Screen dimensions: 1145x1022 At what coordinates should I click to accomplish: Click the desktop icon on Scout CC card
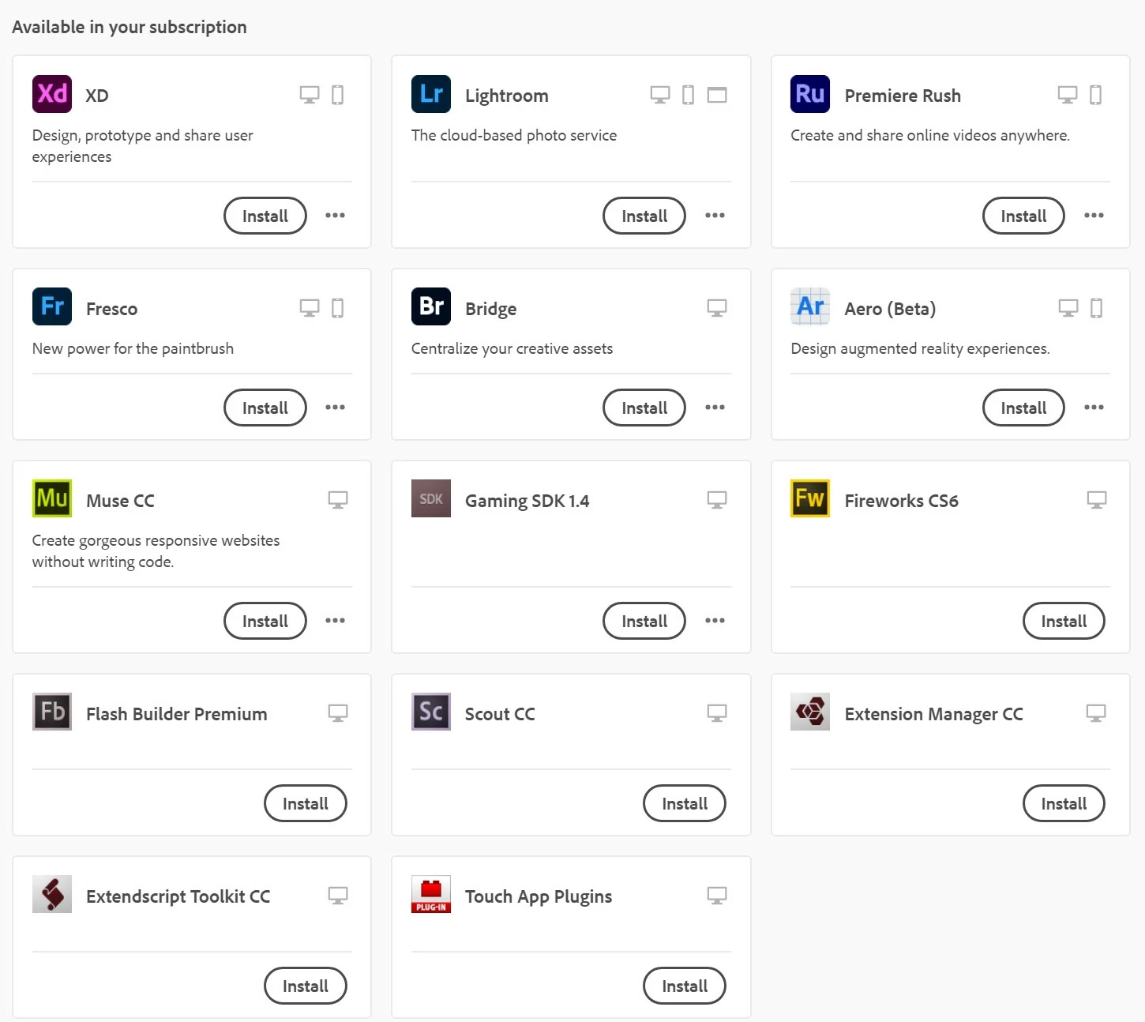[x=717, y=713]
